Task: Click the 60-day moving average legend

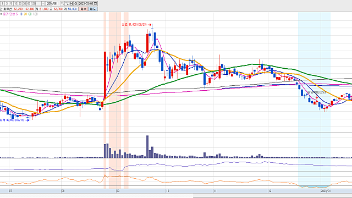Action: click(x=30, y=14)
